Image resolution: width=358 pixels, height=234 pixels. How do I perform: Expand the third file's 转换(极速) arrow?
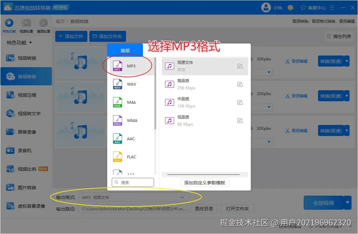[347, 130]
